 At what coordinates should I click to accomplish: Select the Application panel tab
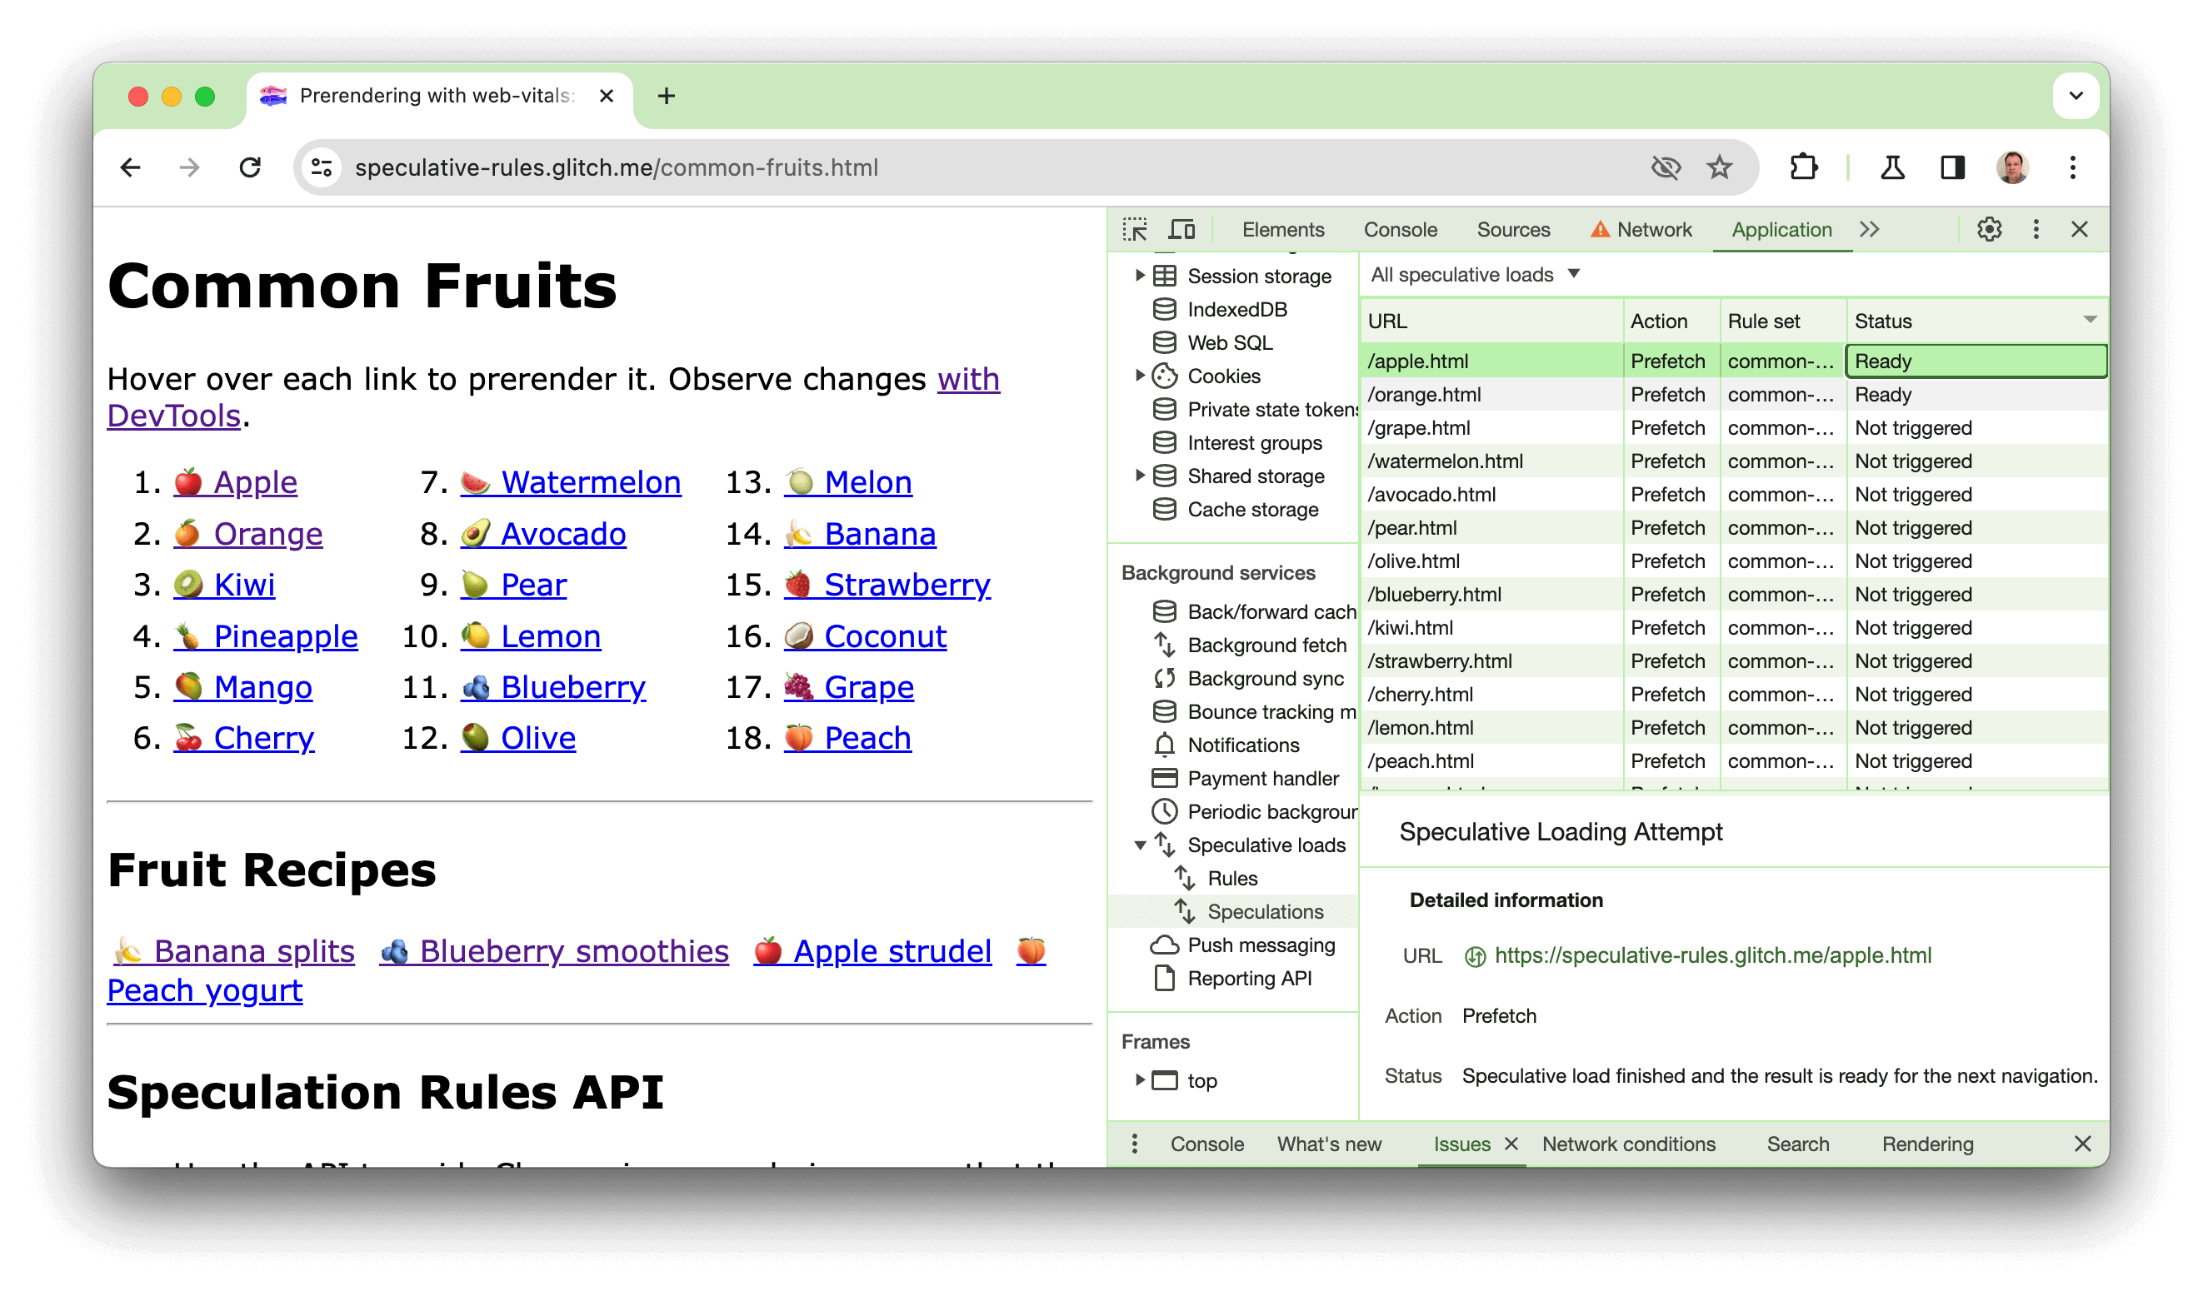tap(1779, 229)
